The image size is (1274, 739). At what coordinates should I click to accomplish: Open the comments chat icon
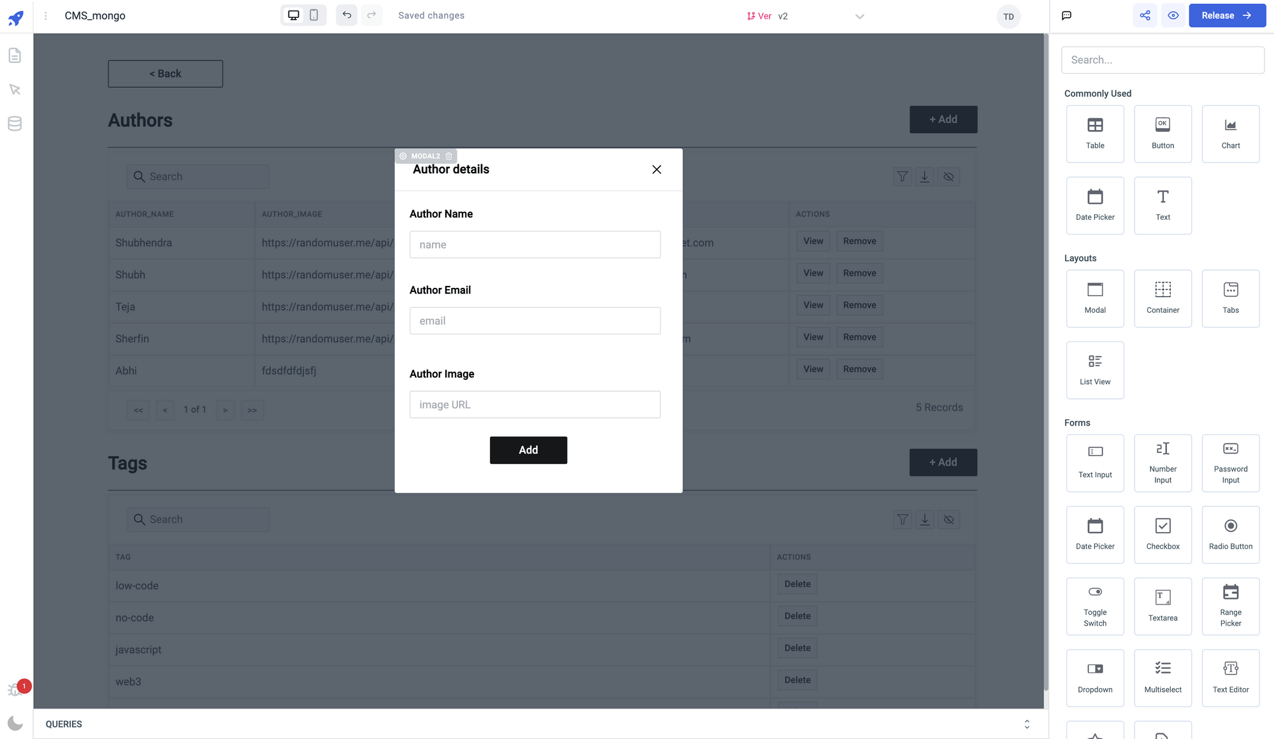(x=1066, y=15)
